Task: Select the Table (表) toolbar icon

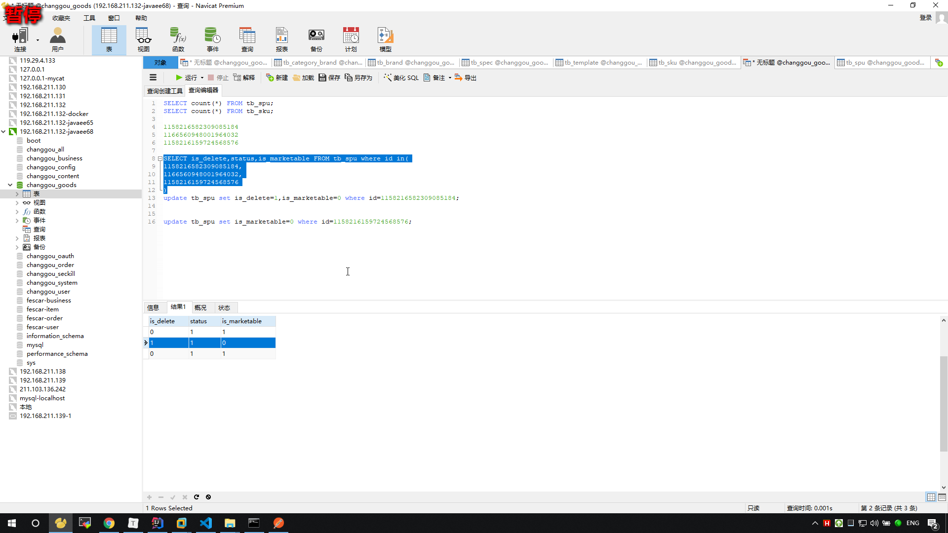Action: pos(109,39)
